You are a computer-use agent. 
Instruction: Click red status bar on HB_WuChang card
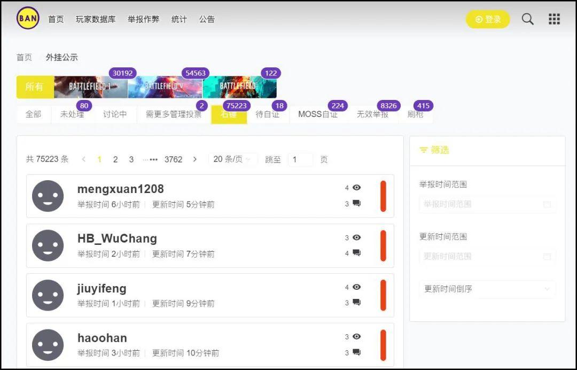click(x=383, y=245)
